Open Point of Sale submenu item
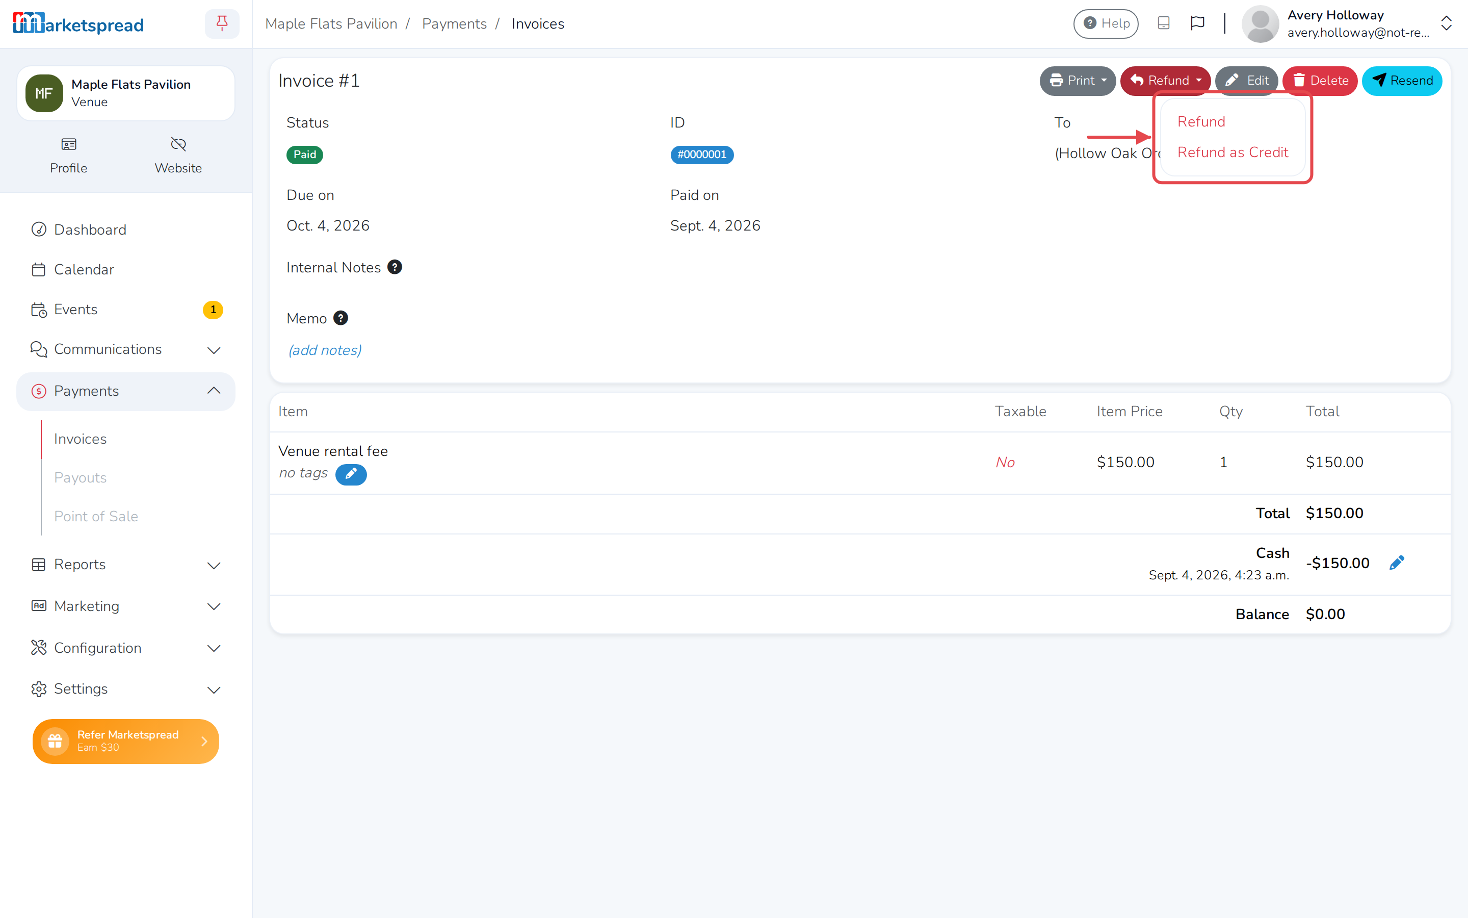The image size is (1468, 918). click(x=96, y=516)
